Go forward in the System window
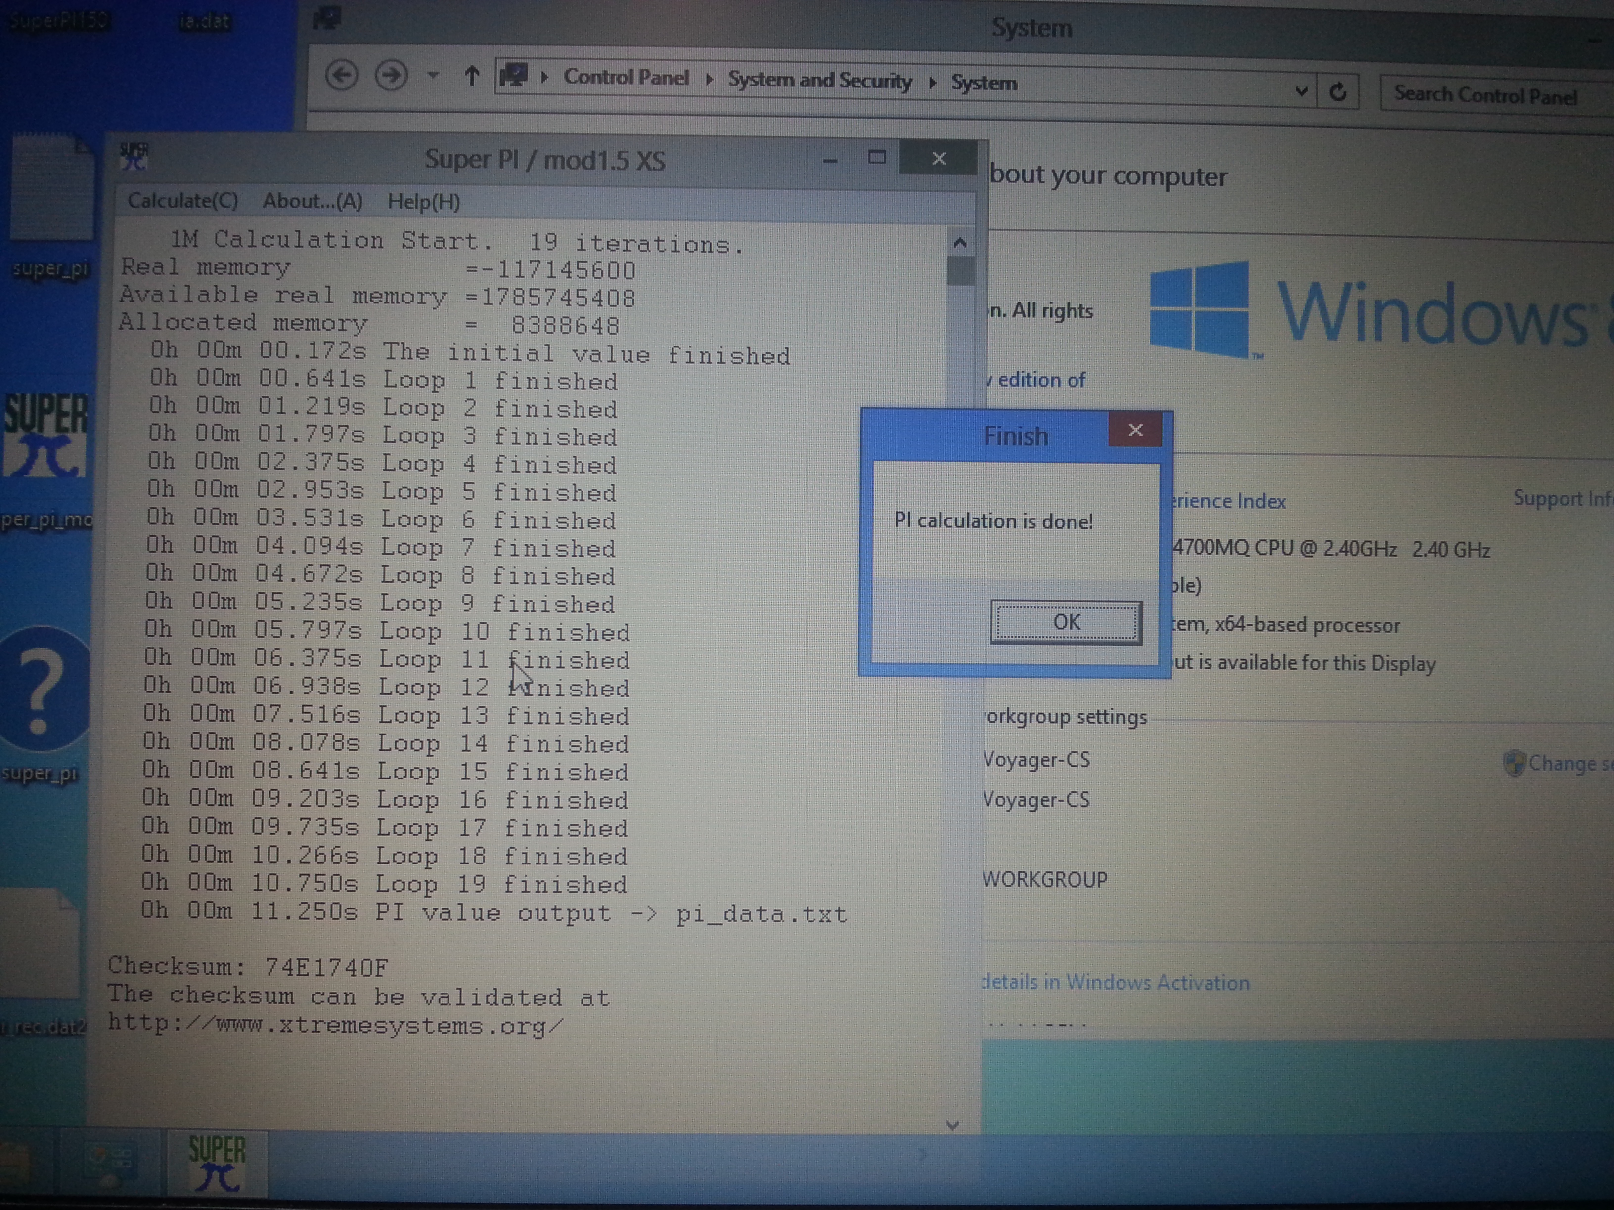 coord(391,75)
